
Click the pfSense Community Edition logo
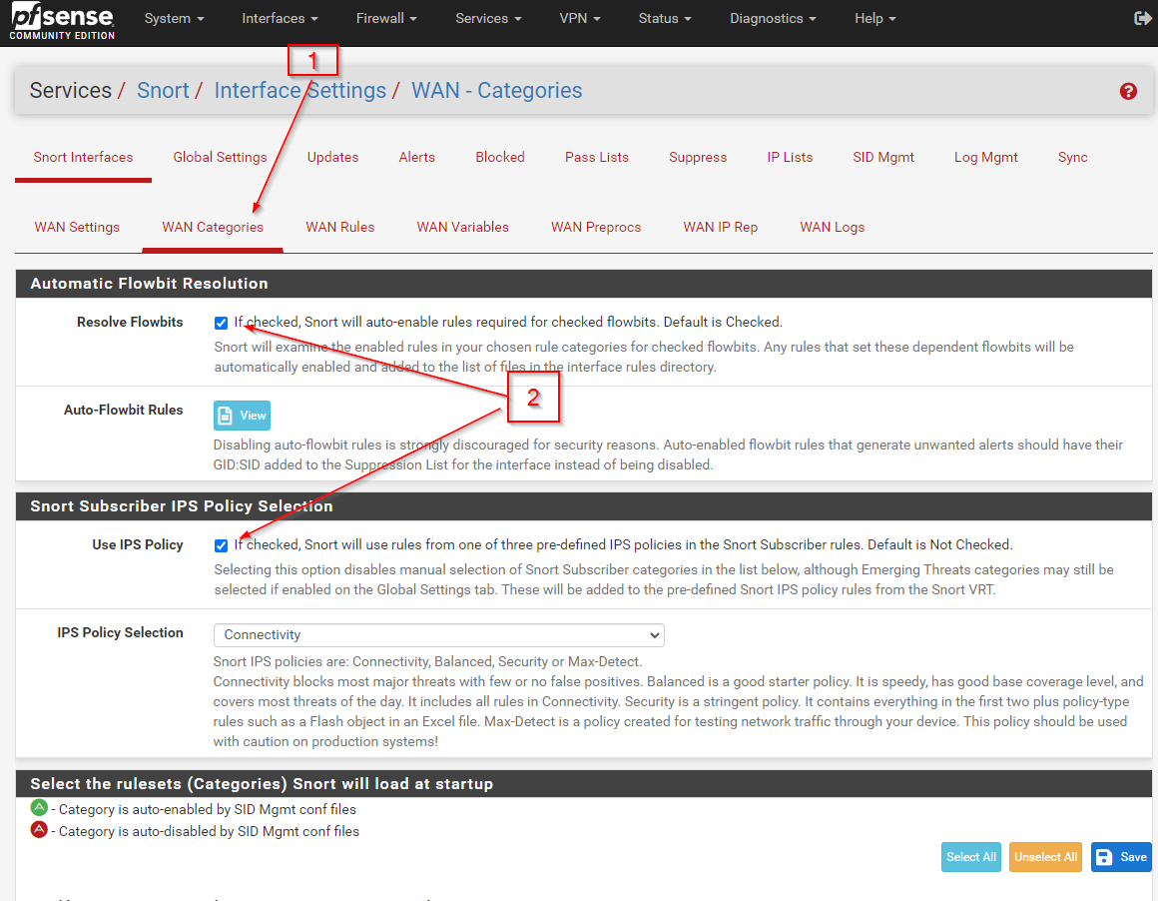coord(62,21)
